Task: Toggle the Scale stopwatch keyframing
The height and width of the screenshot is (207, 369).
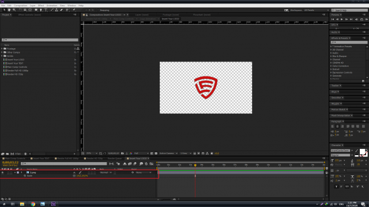Action: (x=25, y=176)
